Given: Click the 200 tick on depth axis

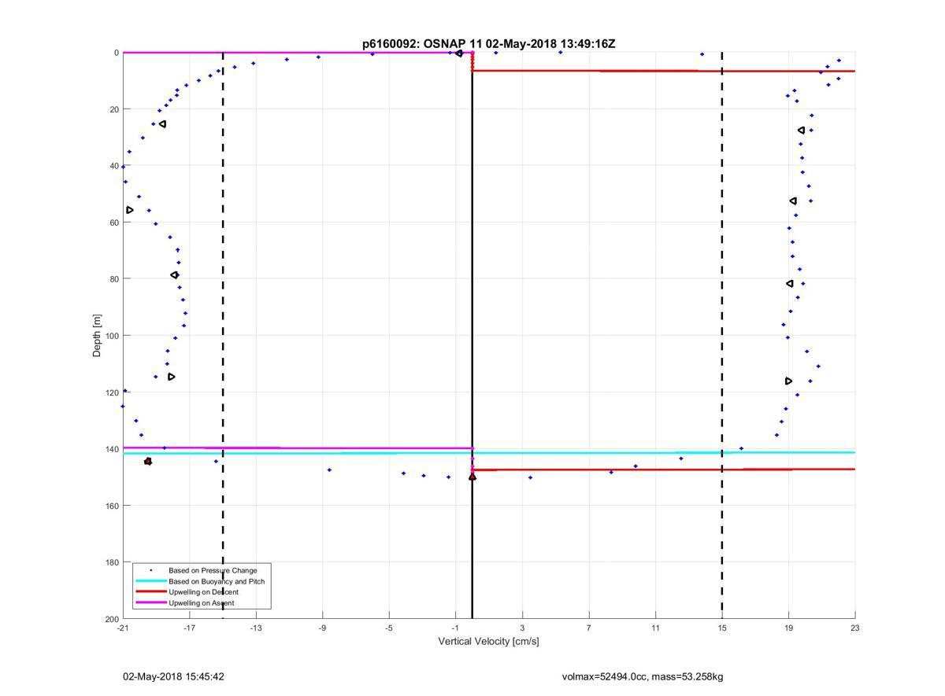Looking at the screenshot, I should pyautogui.click(x=112, y=619).
